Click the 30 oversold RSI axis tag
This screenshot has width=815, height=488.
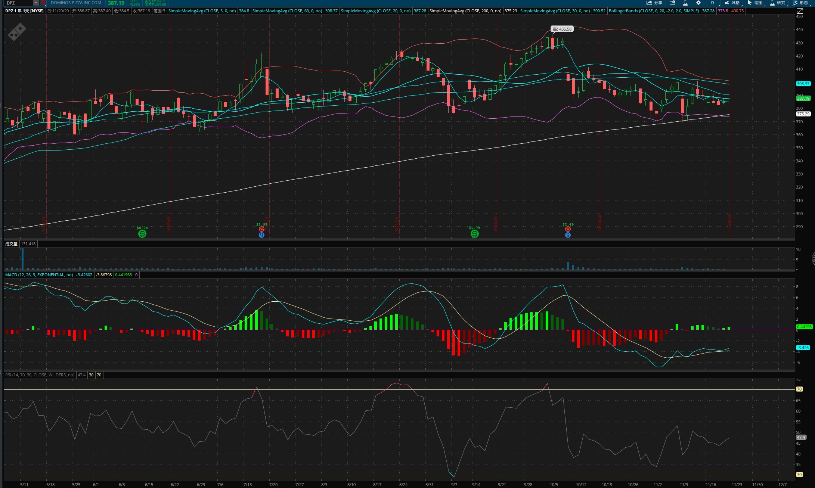(799, 475)
